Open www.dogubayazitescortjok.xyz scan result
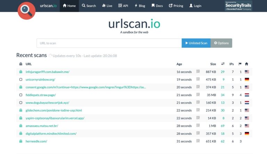 (x=47, y=103)
